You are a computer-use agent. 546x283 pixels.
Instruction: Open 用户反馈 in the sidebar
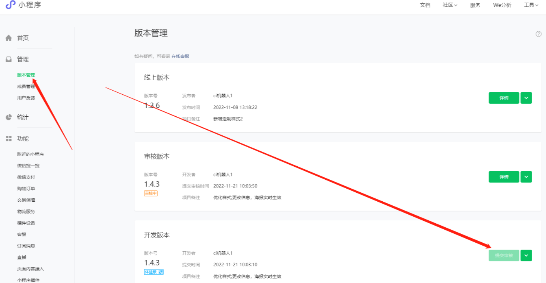26,98
